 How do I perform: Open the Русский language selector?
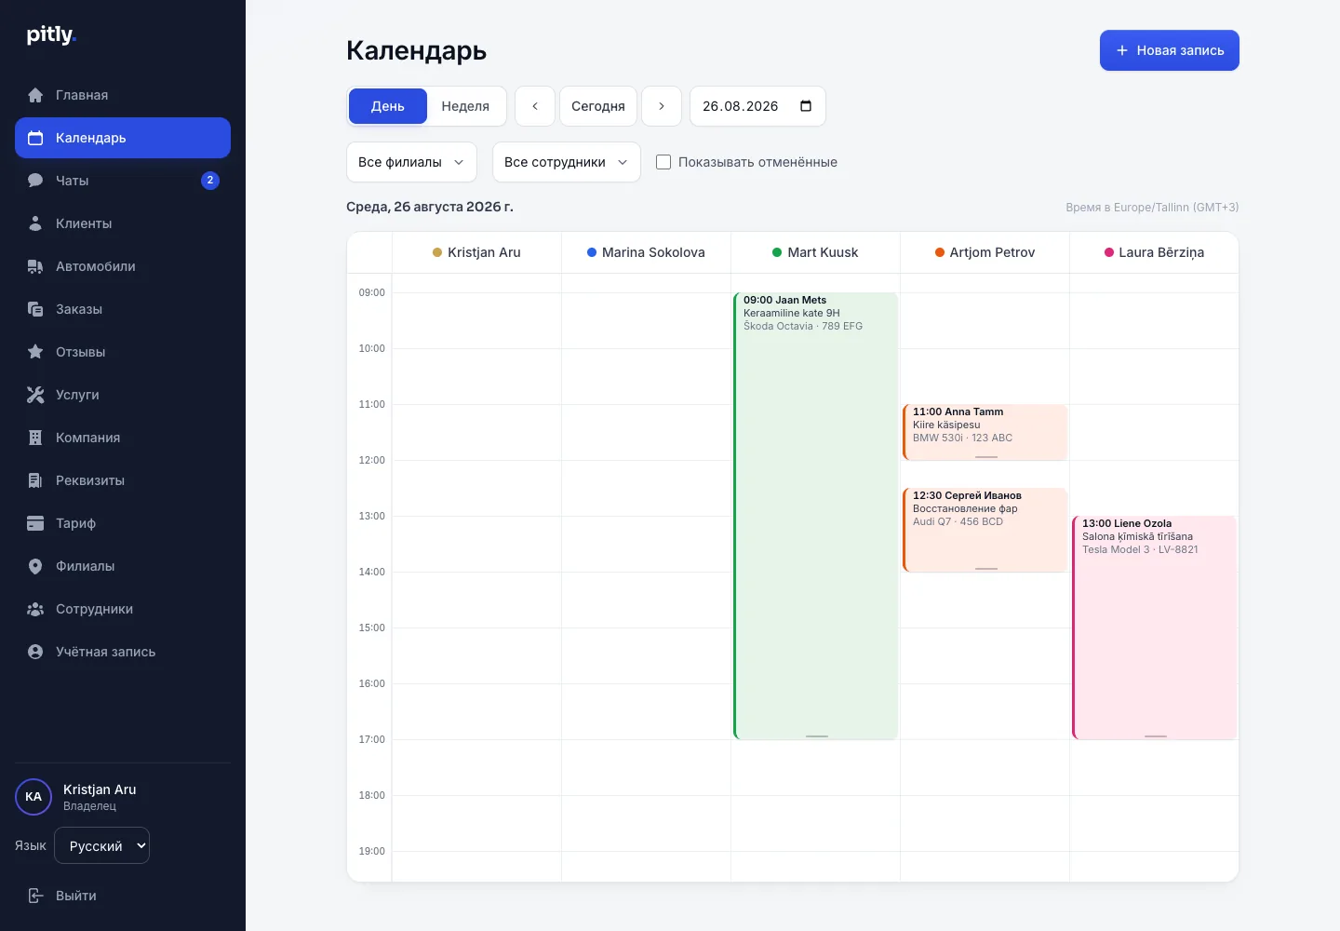[x=102, y=845]
